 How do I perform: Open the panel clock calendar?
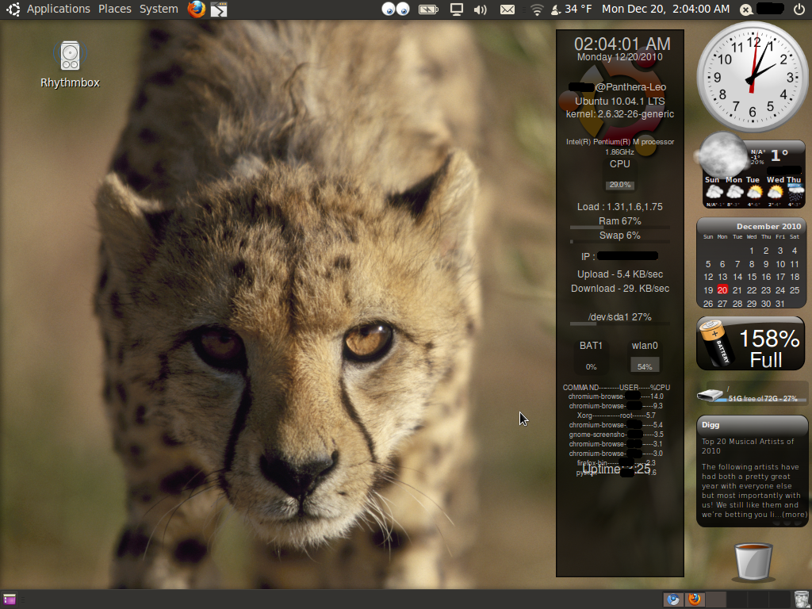click(x=665, y=9)
